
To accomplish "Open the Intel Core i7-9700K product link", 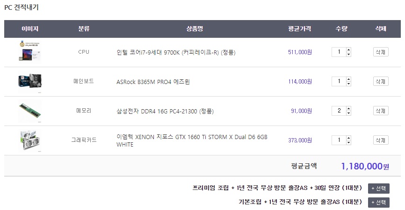I will (175, 52).
